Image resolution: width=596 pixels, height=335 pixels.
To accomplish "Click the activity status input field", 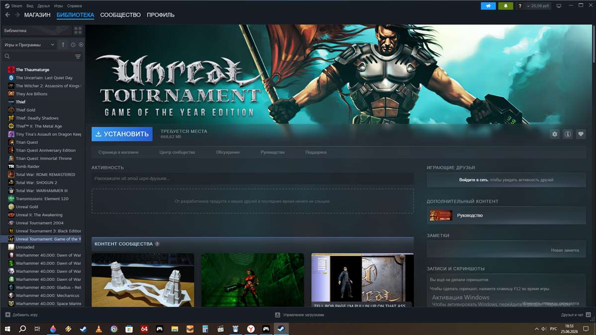I will 252,178.
